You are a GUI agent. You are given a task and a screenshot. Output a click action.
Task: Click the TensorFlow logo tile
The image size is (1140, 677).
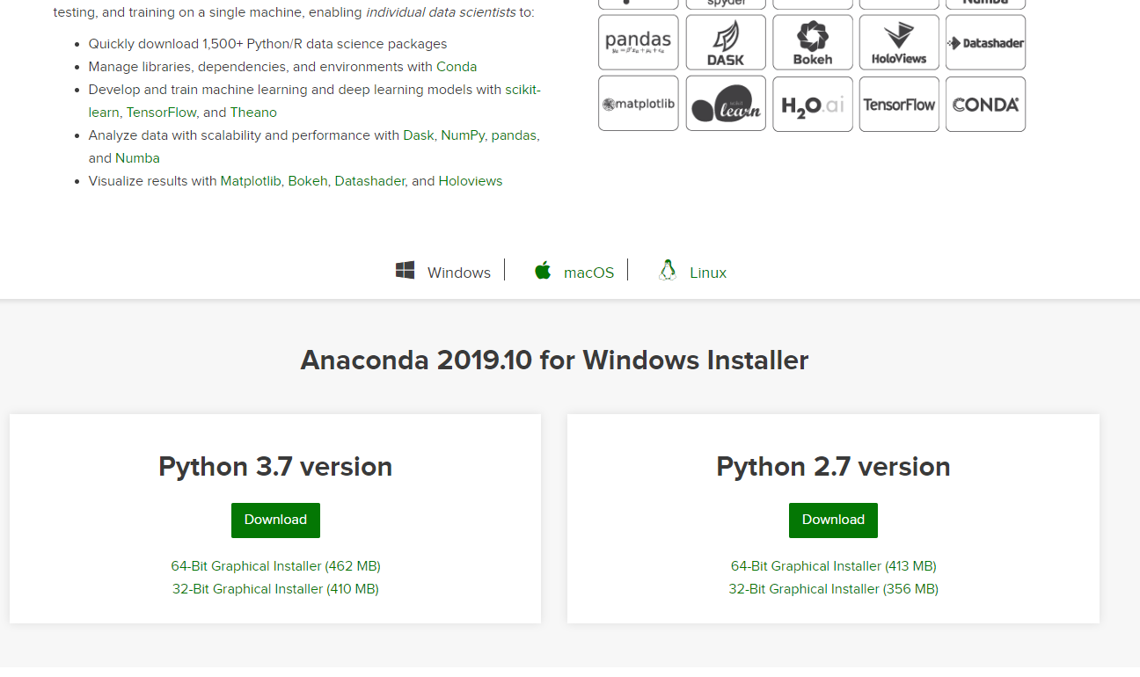(x=899, y=104)
